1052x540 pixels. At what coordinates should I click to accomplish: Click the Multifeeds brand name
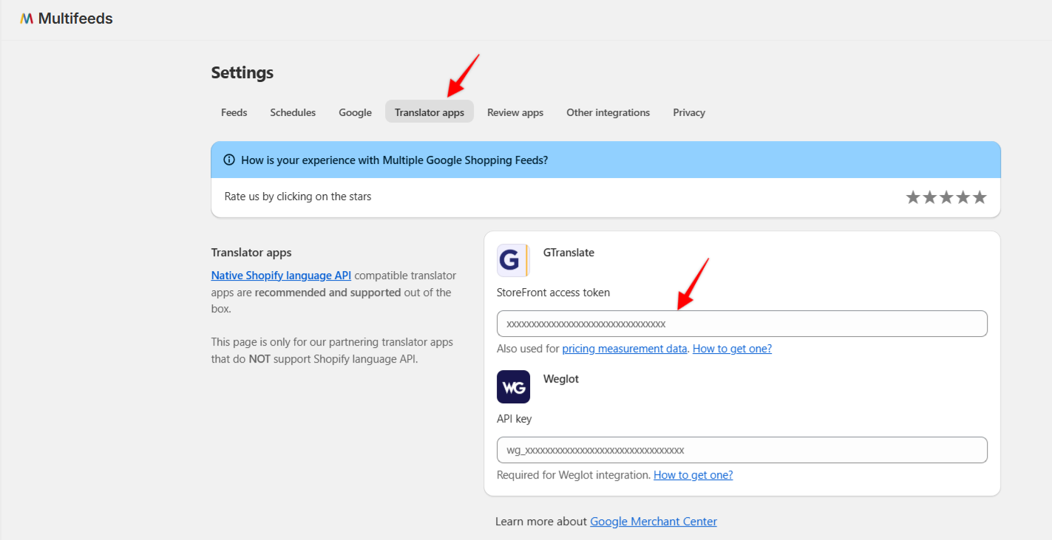click(75, 18)
